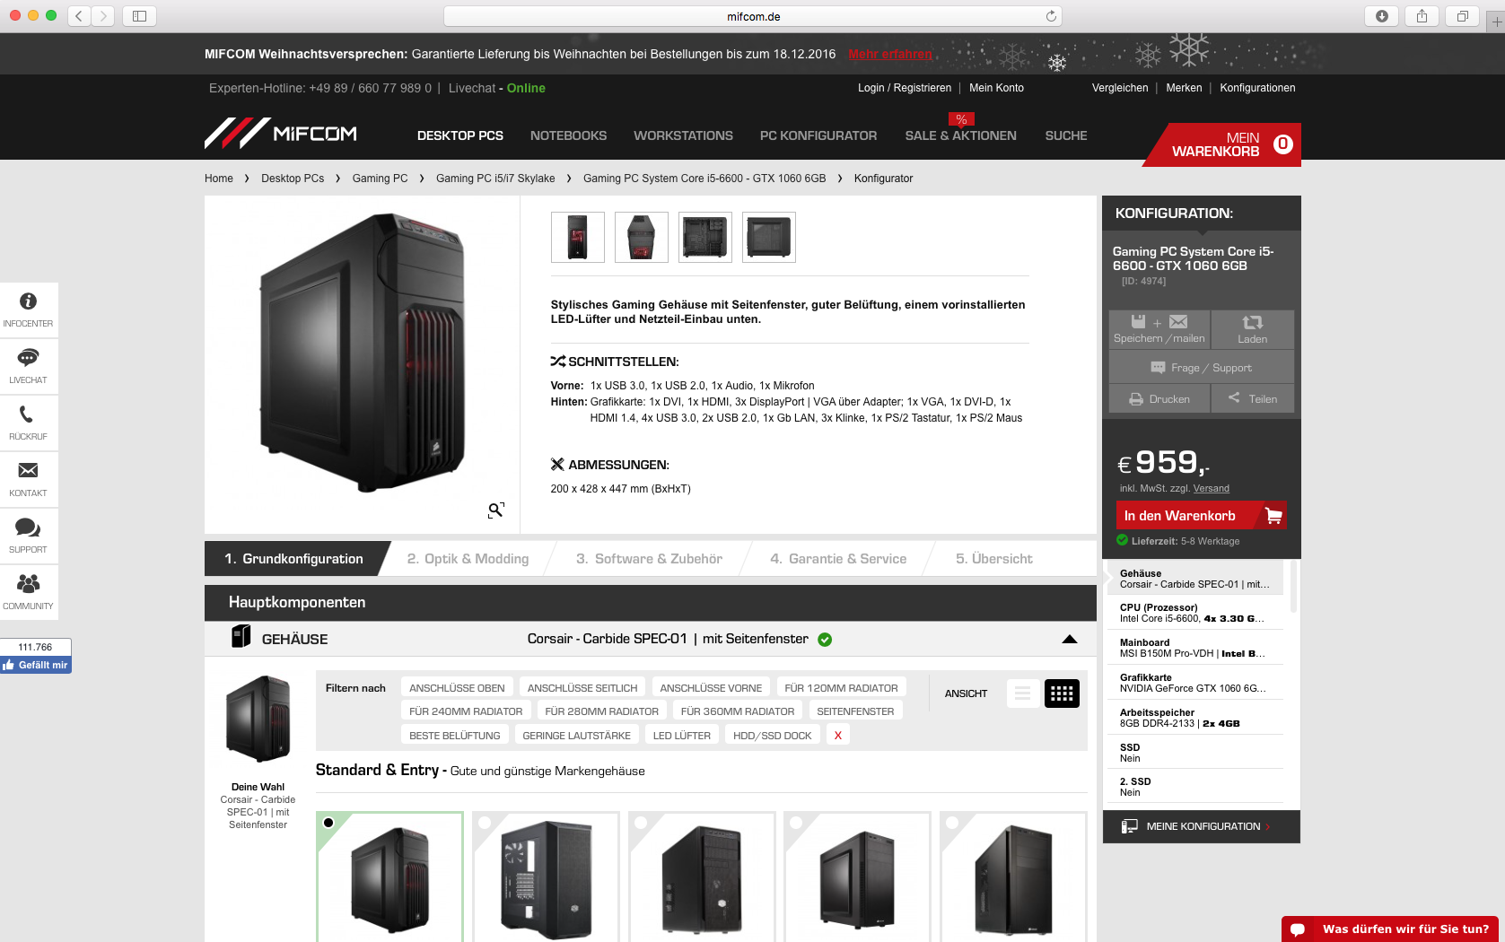Select the fifth case option radio
1505x942 pixels.
(952, 823)
